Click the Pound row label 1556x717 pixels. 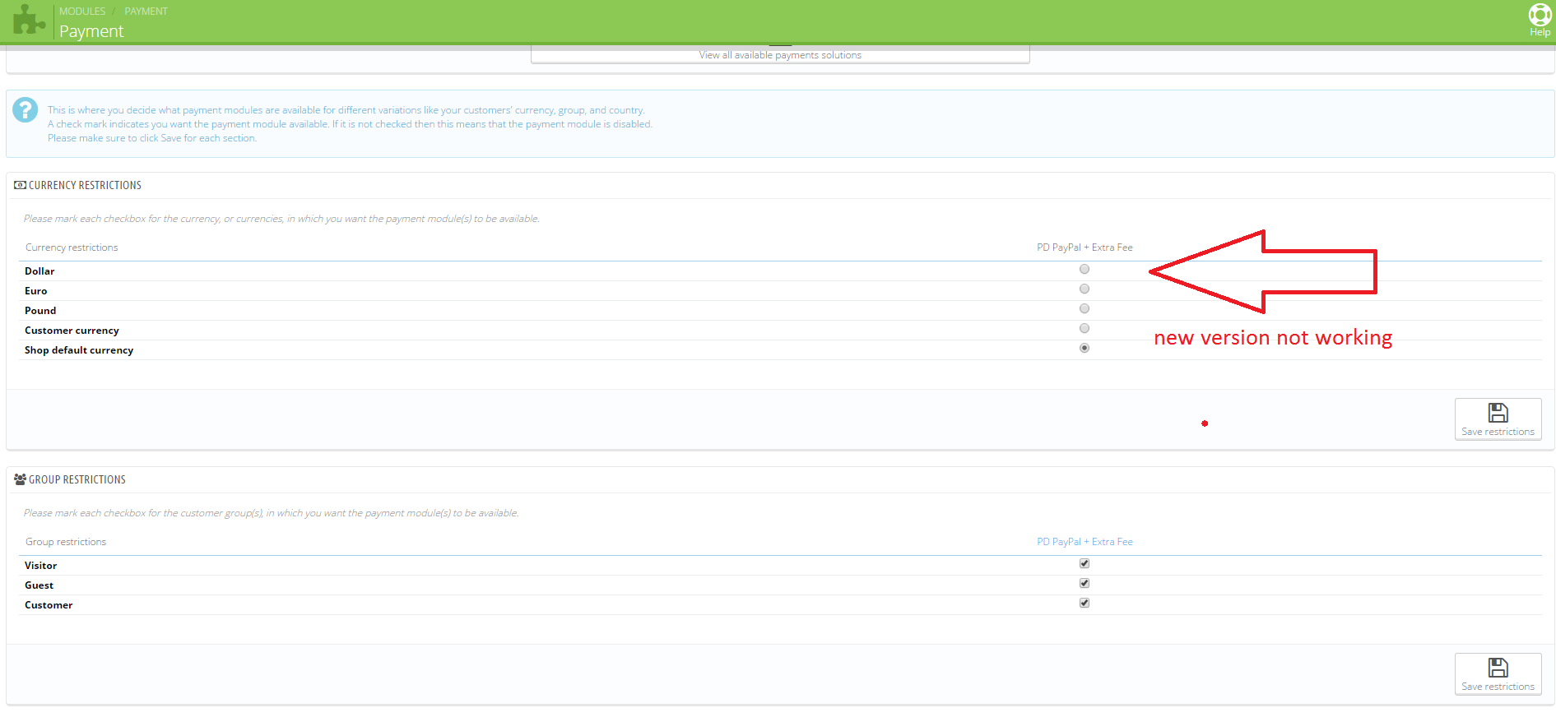coord(40,311)
